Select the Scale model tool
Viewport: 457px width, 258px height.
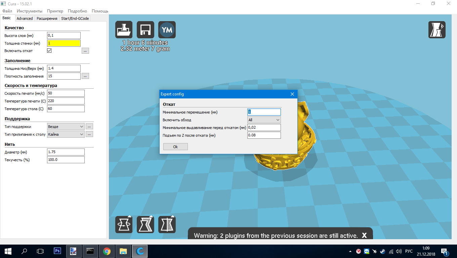point(146,224)
